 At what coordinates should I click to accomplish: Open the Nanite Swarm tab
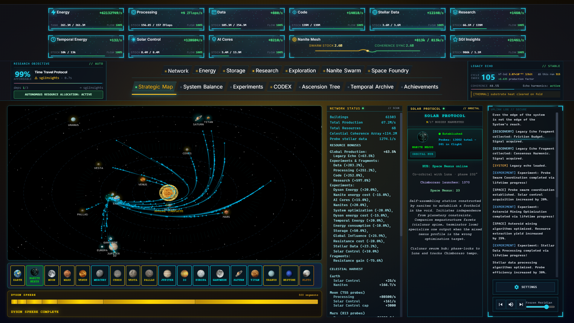[342, 71]
